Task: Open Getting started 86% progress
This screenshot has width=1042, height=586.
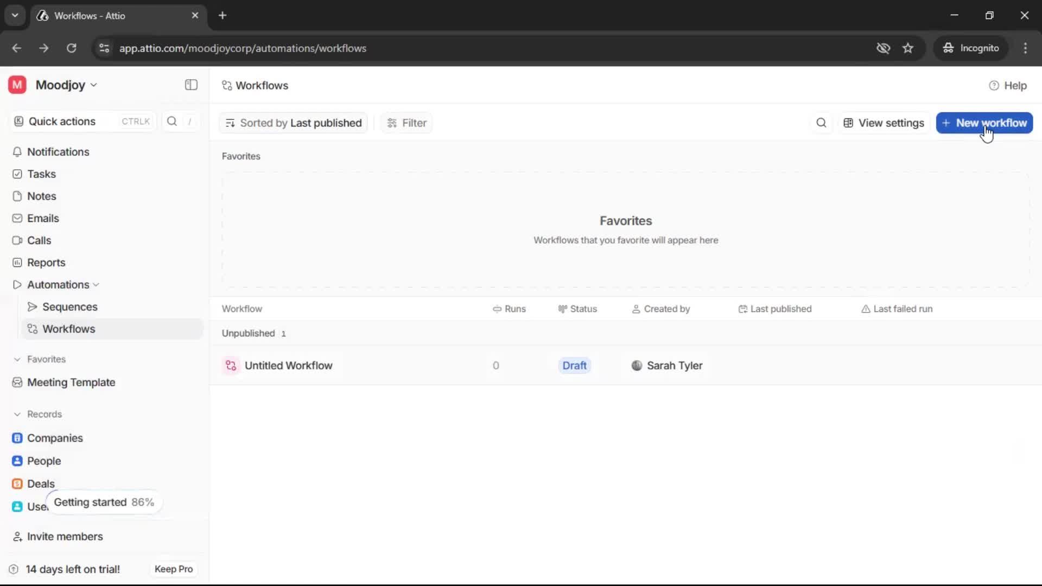Action: (x=104, y=502)
